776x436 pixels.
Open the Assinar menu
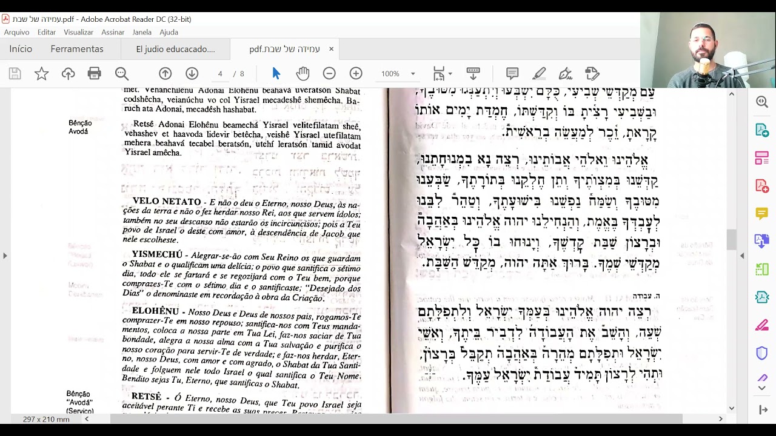coord(113,32)
